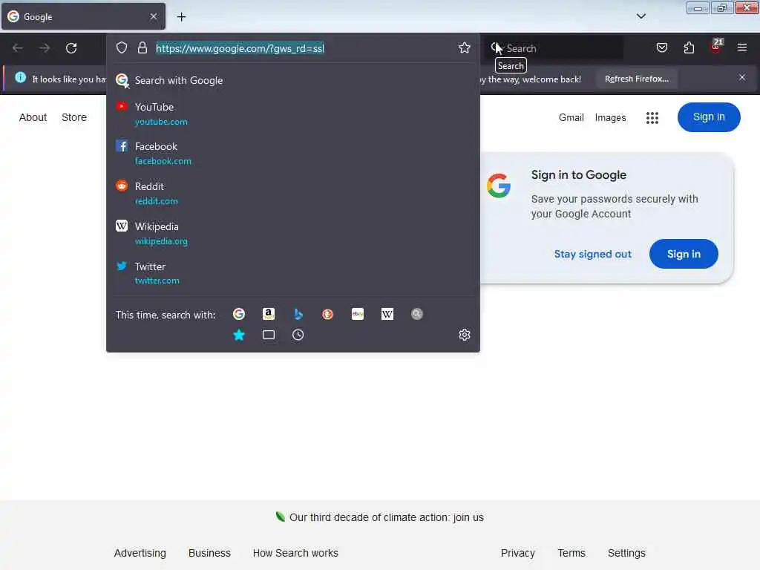Click the top-right Sign in button

coord(709,117)
